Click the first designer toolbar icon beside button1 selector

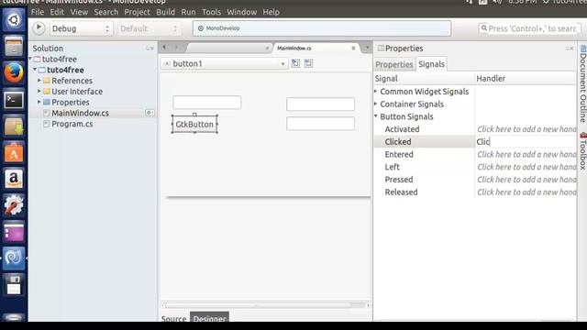tap(295, 63)
